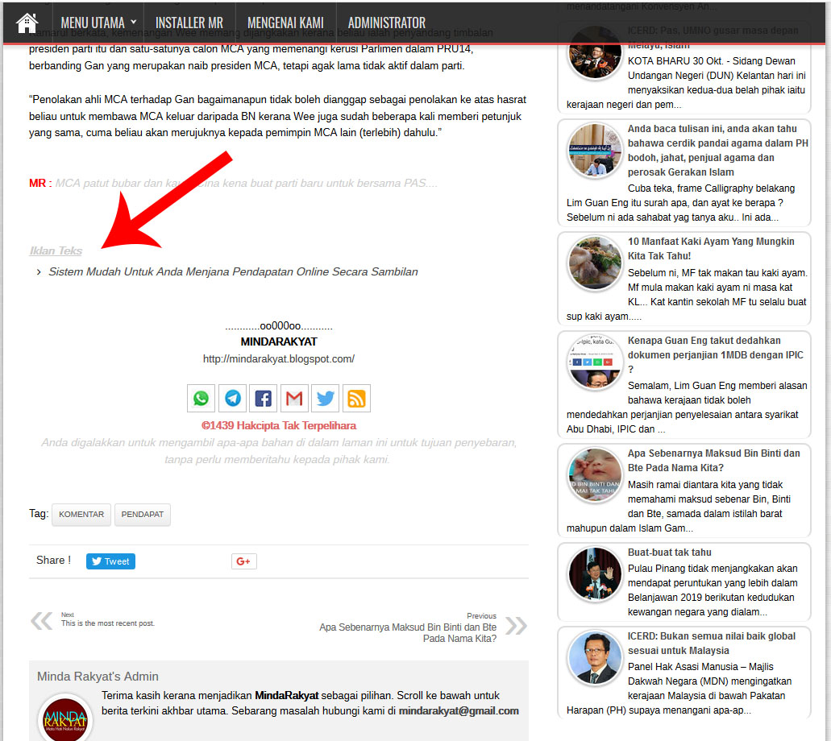Share the post on Twitter bird icon
Screen dimensions: 831x741
pos(326,398)
